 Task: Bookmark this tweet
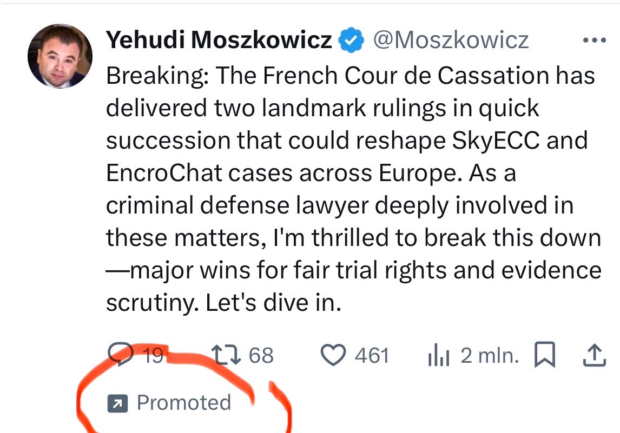[544, 355]
